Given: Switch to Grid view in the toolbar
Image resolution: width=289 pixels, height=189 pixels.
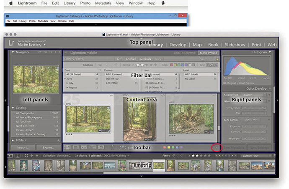Looking at the screenshot, I should coord(67,147).
